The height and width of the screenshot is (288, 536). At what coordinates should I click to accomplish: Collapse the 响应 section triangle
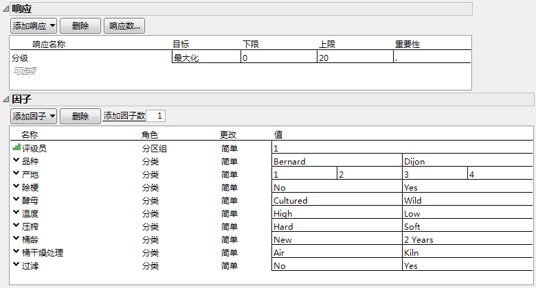coord(5,9)
